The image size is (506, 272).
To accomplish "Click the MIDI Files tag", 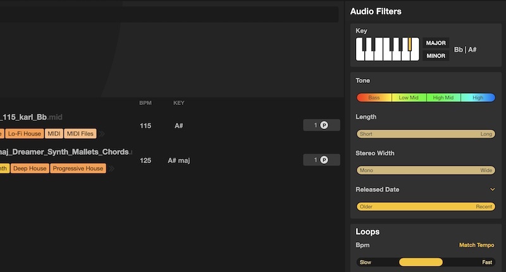I will point(80,133).
